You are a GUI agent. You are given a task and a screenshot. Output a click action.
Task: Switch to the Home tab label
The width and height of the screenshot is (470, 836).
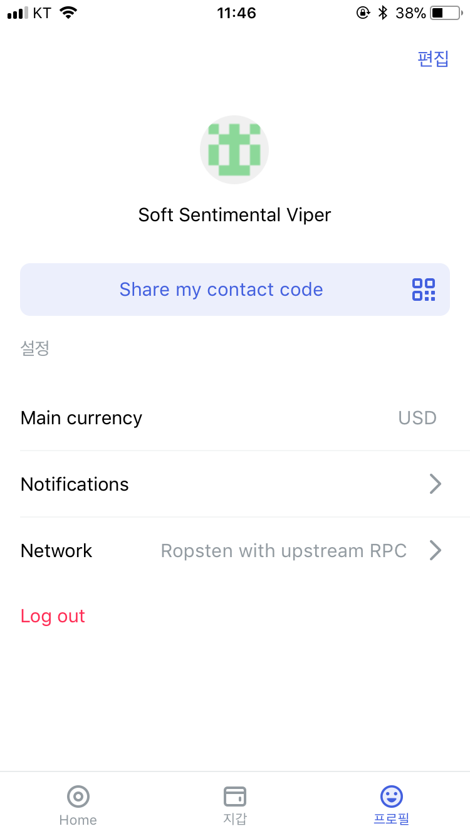(78, 820)
